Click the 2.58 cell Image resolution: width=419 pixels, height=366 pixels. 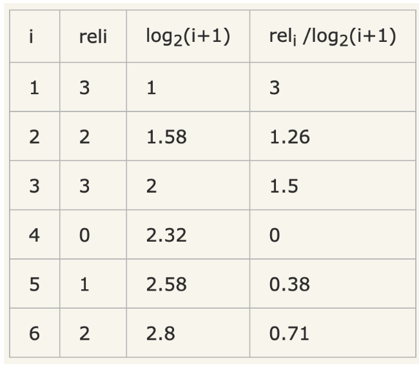pyautogui.click(x=166, y=284)
